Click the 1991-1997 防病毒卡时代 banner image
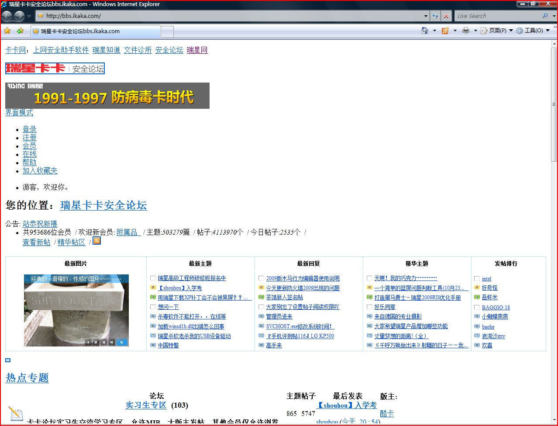 pos(107,96)
